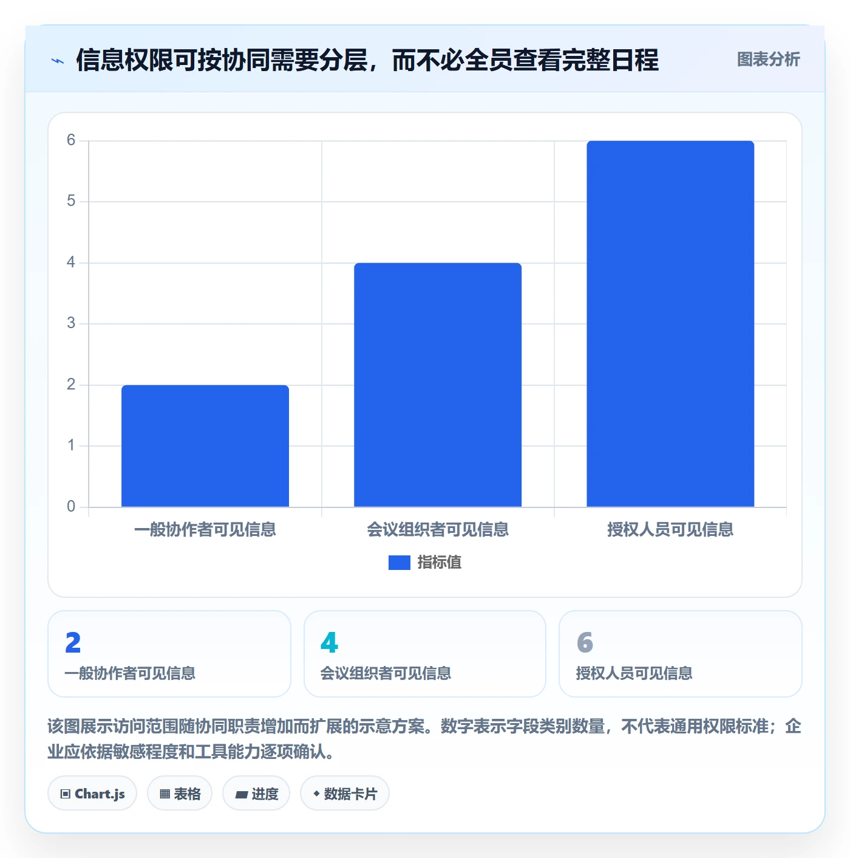The width and height of the screenshot is (850, 858).
Task: Click the 进度 tag chip
Action: (256, 794)
